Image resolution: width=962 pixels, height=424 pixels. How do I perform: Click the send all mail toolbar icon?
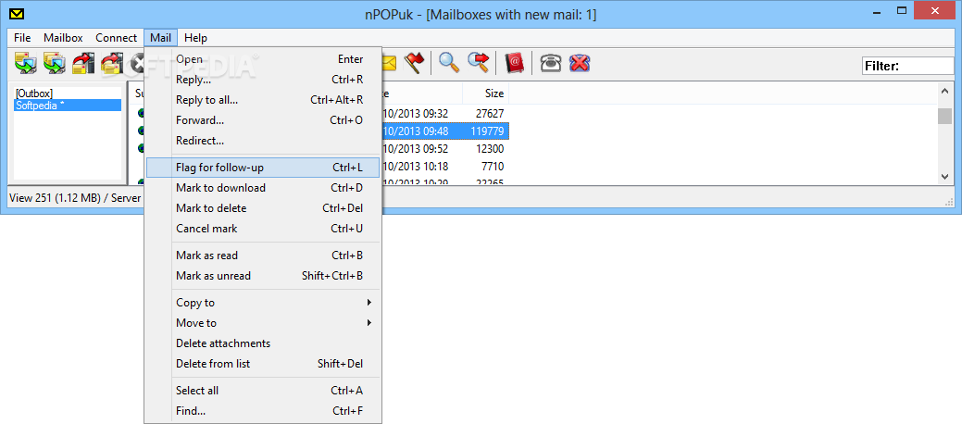[112, 63]
